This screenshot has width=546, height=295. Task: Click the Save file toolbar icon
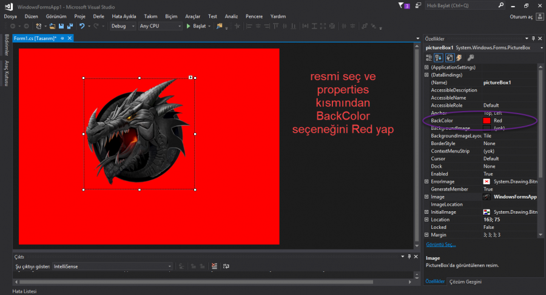(61, 26)
